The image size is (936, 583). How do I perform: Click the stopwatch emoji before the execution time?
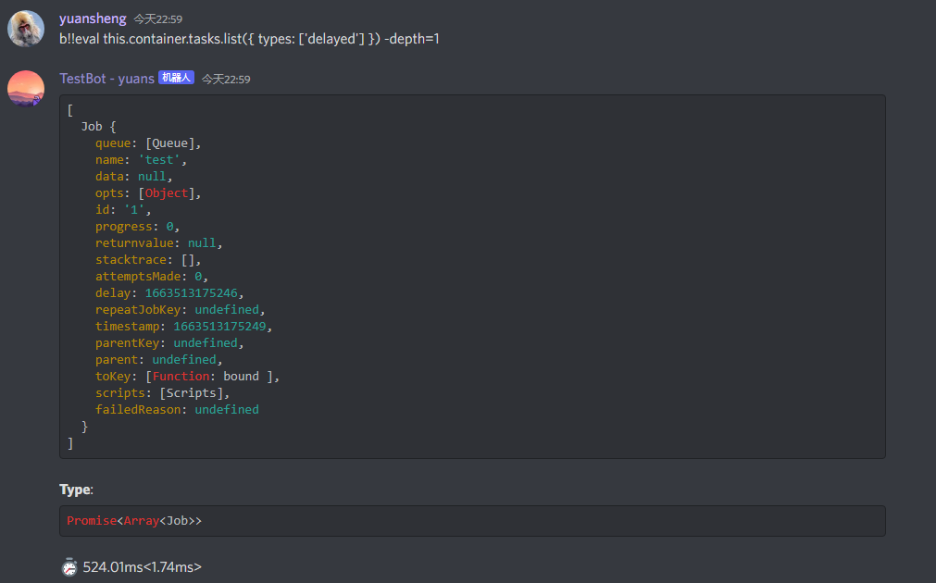[69, 566]
